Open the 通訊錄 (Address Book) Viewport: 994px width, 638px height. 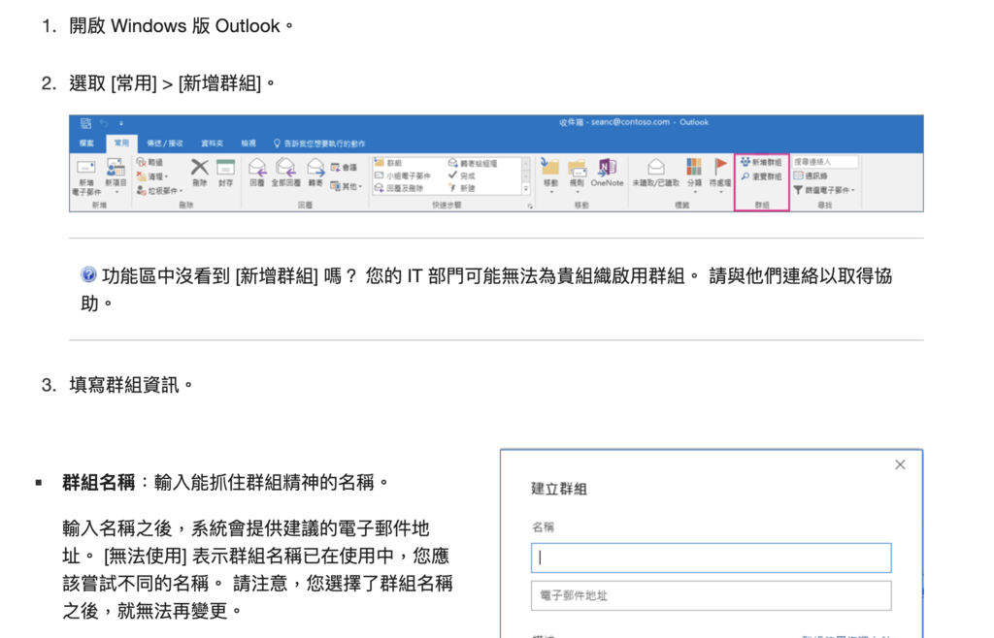tap(811, 175)
